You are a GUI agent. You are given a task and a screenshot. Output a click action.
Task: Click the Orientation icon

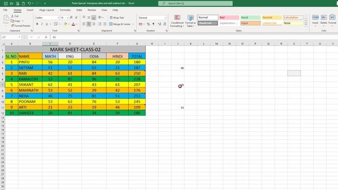point(100,17)
